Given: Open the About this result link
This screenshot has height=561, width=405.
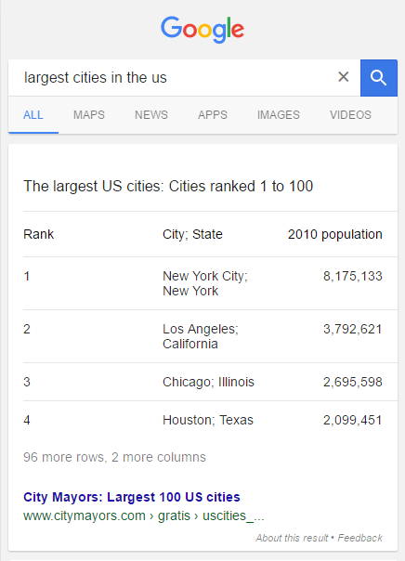Looking at the screenshot, I should [292, 538].
